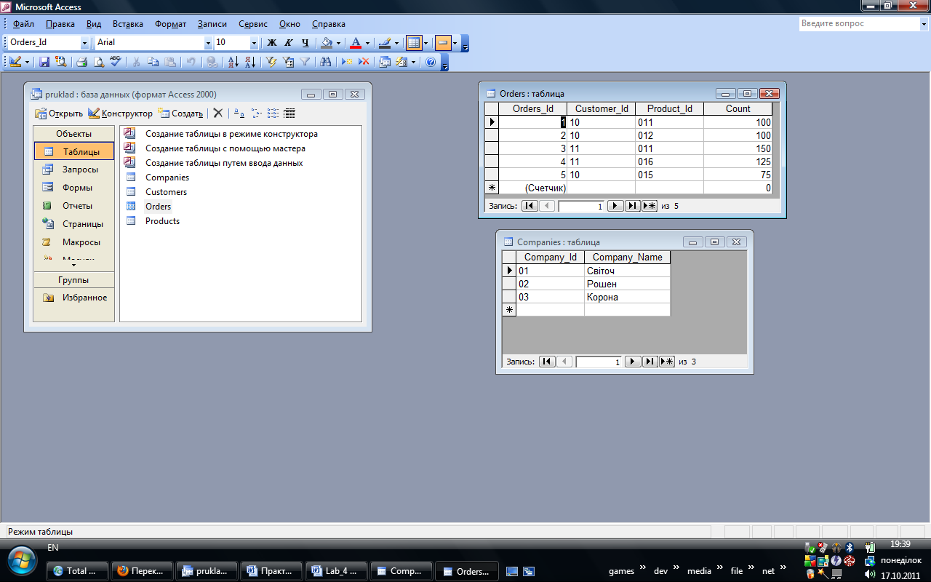Screen dimensions: 931x582
Task: Toggle Bold formatting (Ж)
Action: (x=272, y=43)
